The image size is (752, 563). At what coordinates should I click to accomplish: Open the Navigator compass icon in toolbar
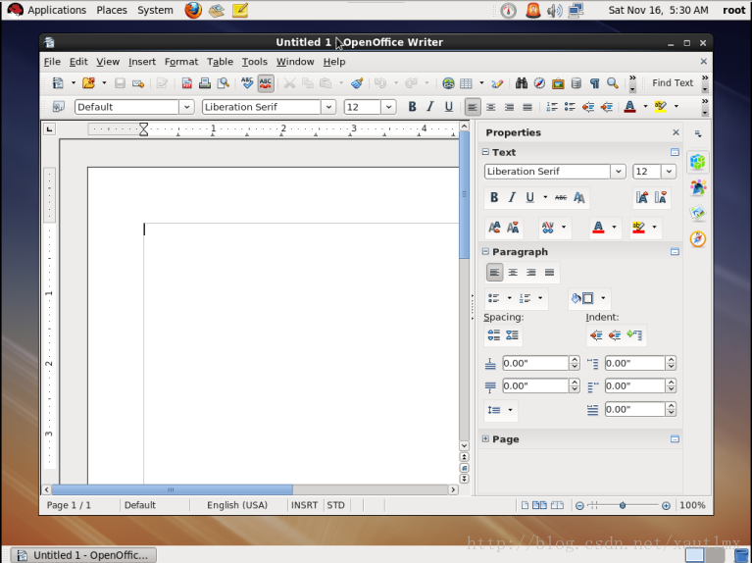click(x=539, y=83)
